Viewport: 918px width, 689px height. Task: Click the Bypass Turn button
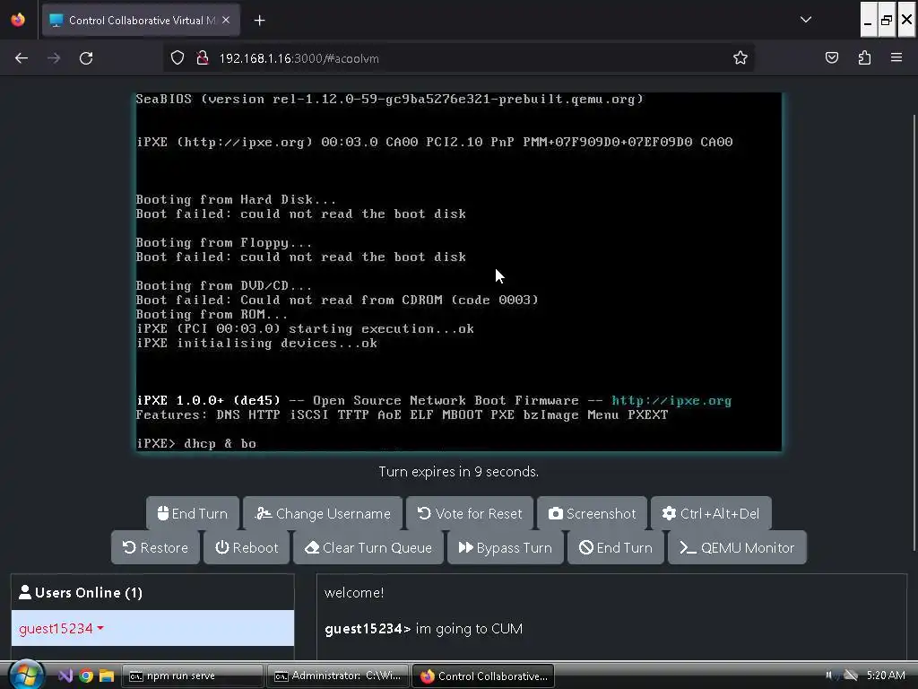pyautogui.click(x=506, y=548)
